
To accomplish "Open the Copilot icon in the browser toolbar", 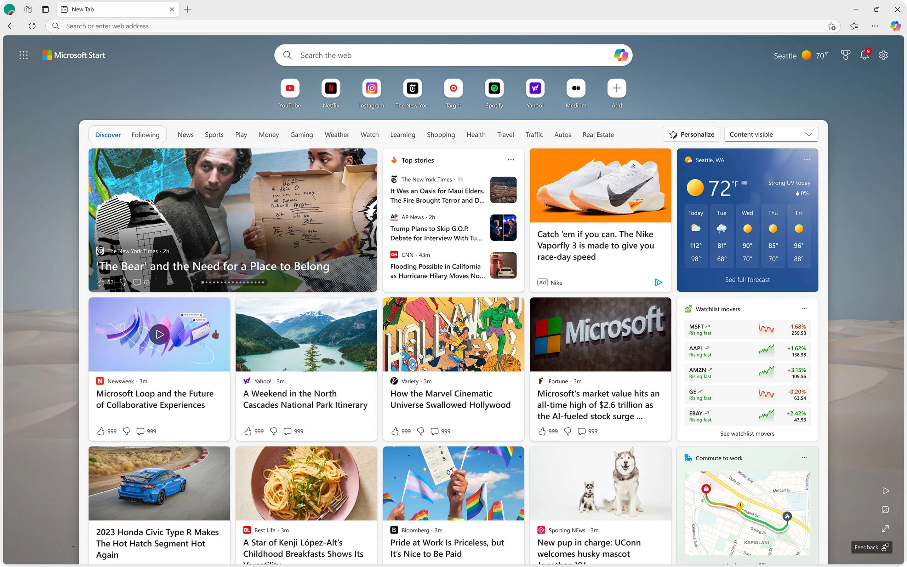I will point(895,26).
